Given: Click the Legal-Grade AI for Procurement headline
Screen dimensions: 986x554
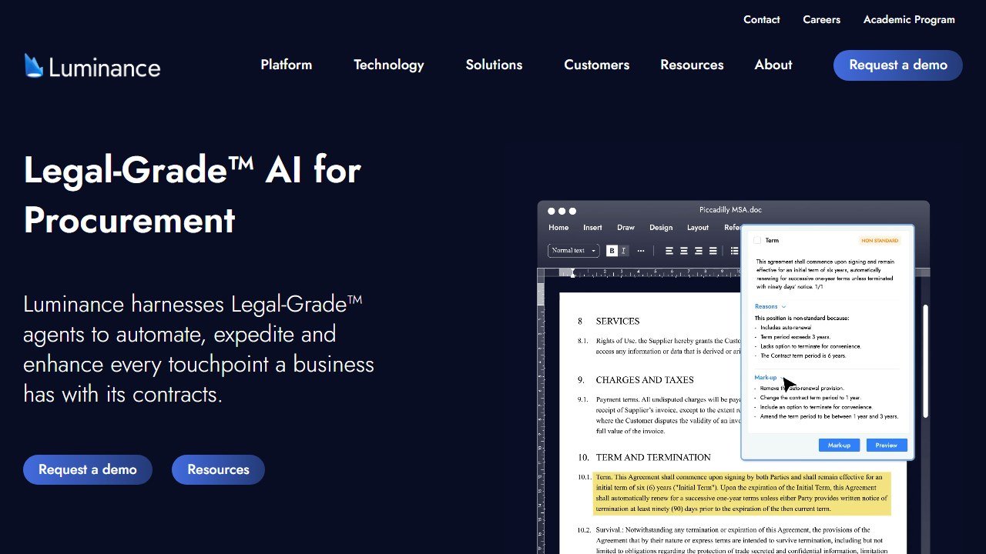Looking at the screenshot, I should tap(193, 195).
